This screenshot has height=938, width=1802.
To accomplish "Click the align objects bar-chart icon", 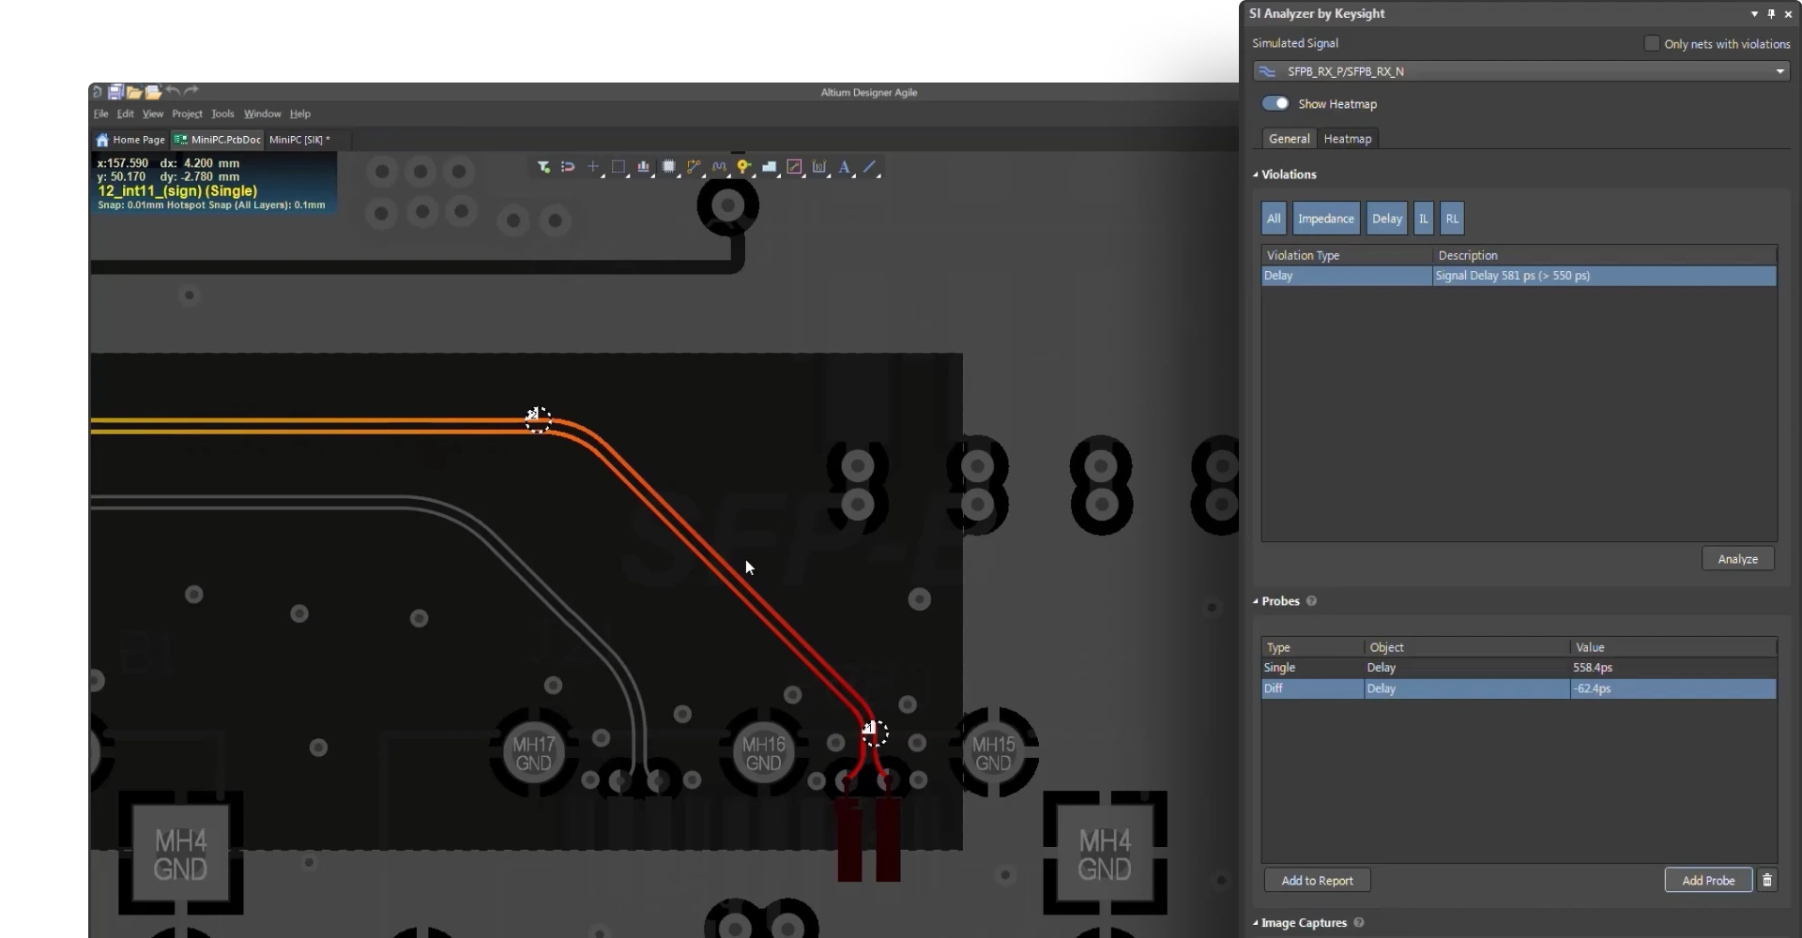I will [643, 167].
